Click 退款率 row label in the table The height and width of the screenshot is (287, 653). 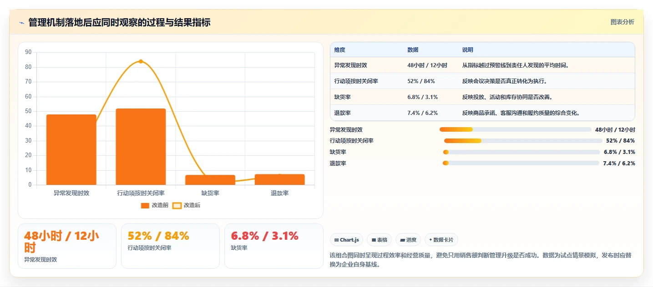coord(342,113)
